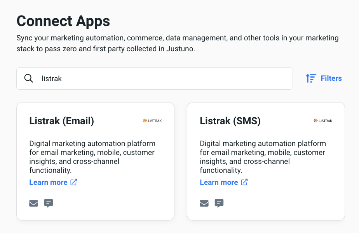Click the Listrak (SMS) description text

tap(263, 157)
